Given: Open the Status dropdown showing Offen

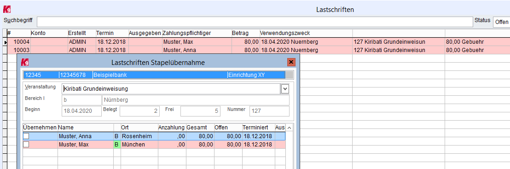Looking at the screenshot, I should (x=501, y=22).
